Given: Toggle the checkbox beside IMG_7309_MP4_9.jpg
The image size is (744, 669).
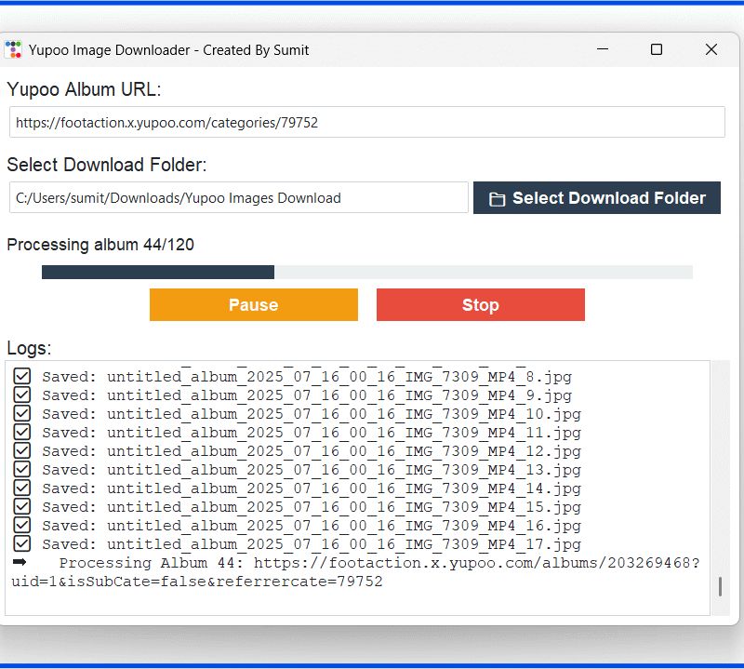Looking at the screenshot, I should coord(22,395).
